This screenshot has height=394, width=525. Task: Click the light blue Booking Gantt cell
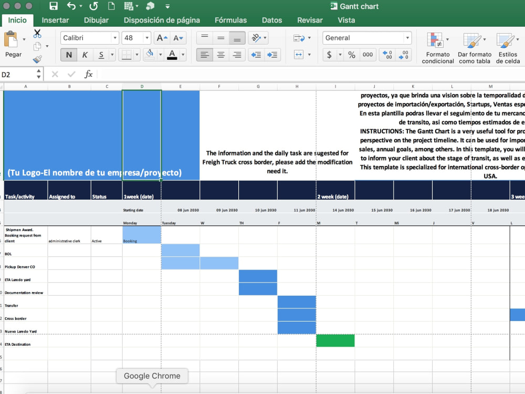[142, 234]
